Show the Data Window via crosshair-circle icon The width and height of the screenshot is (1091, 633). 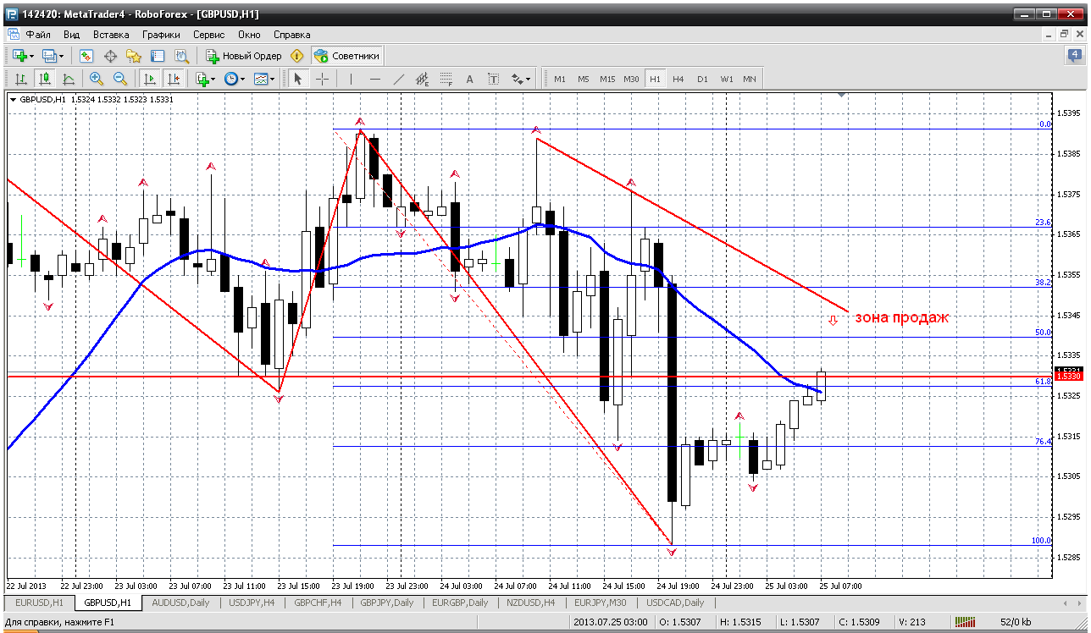110,56
